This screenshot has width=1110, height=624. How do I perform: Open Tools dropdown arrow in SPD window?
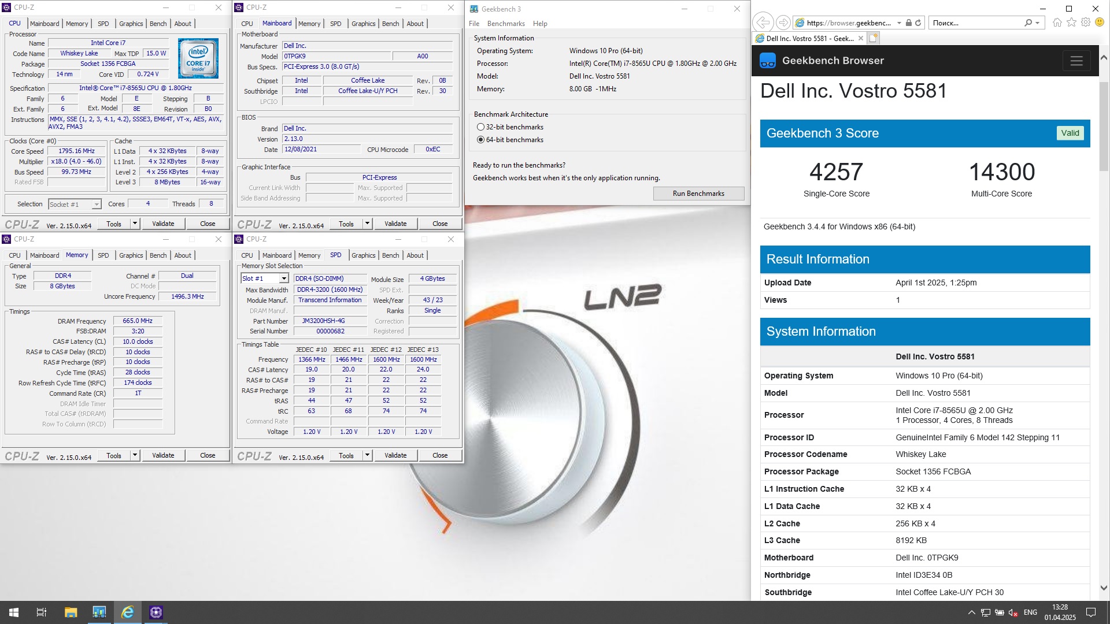click(367, 455)
